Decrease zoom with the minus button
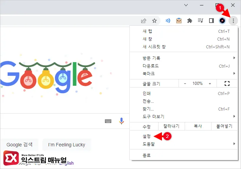The height and width of the screenshot is (169, 241). pos(185,83)
